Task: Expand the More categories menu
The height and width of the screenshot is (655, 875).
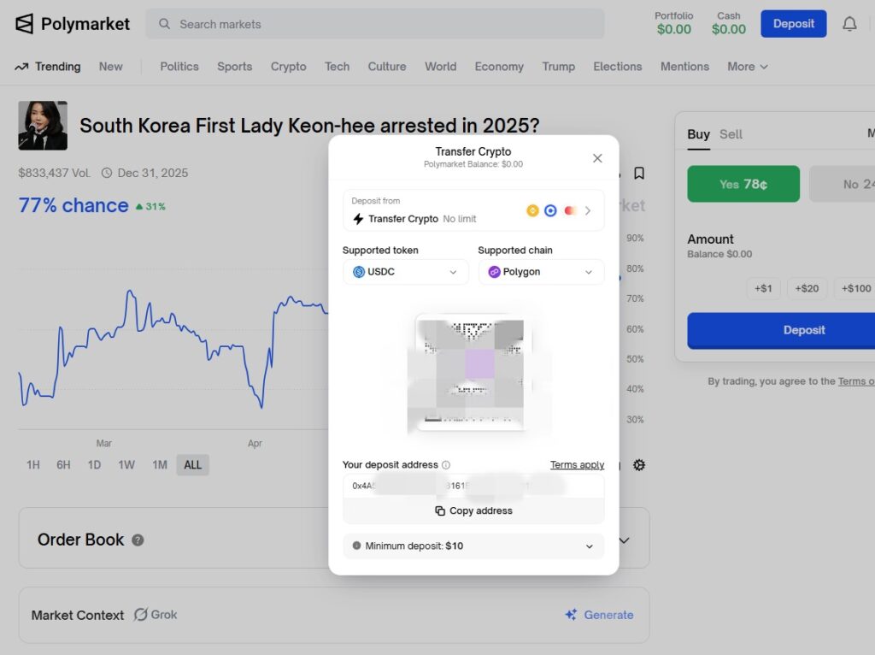Action: click(x=747, y=67)
